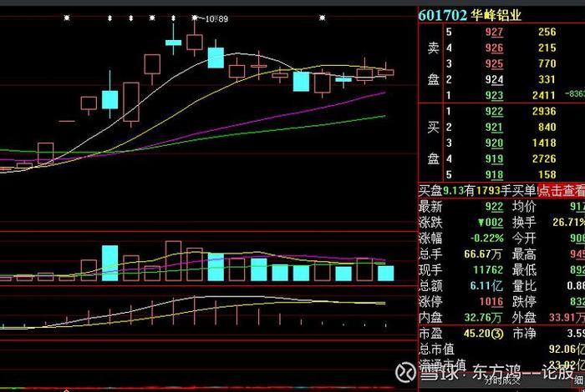Switch to the 细 detail tab
The height and width of the screenshot is (392, 585).
(581, 380)
